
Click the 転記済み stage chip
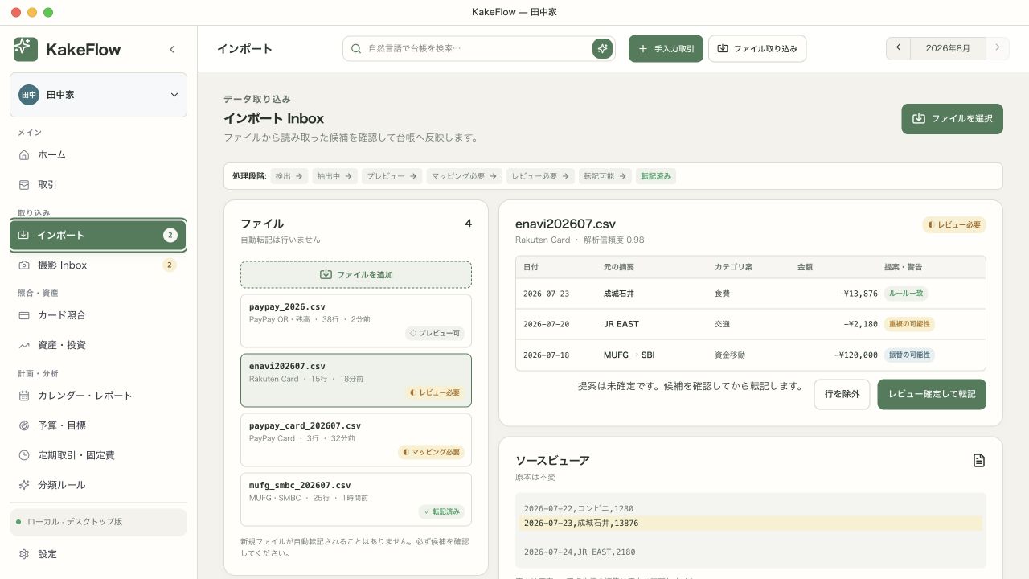[x=656, y=175]
